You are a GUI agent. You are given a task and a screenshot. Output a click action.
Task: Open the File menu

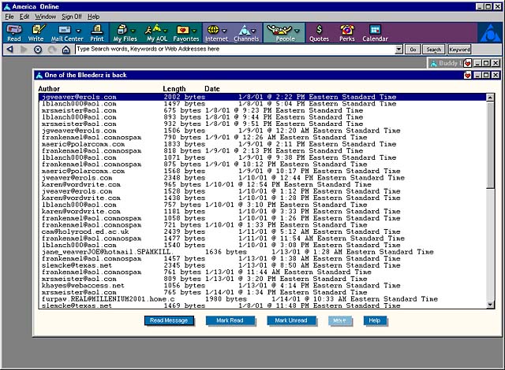[x=9, y=17]
